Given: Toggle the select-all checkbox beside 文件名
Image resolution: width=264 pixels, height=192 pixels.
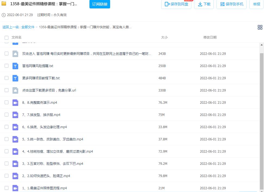Looking at the screenshot, I should (7, 37).
